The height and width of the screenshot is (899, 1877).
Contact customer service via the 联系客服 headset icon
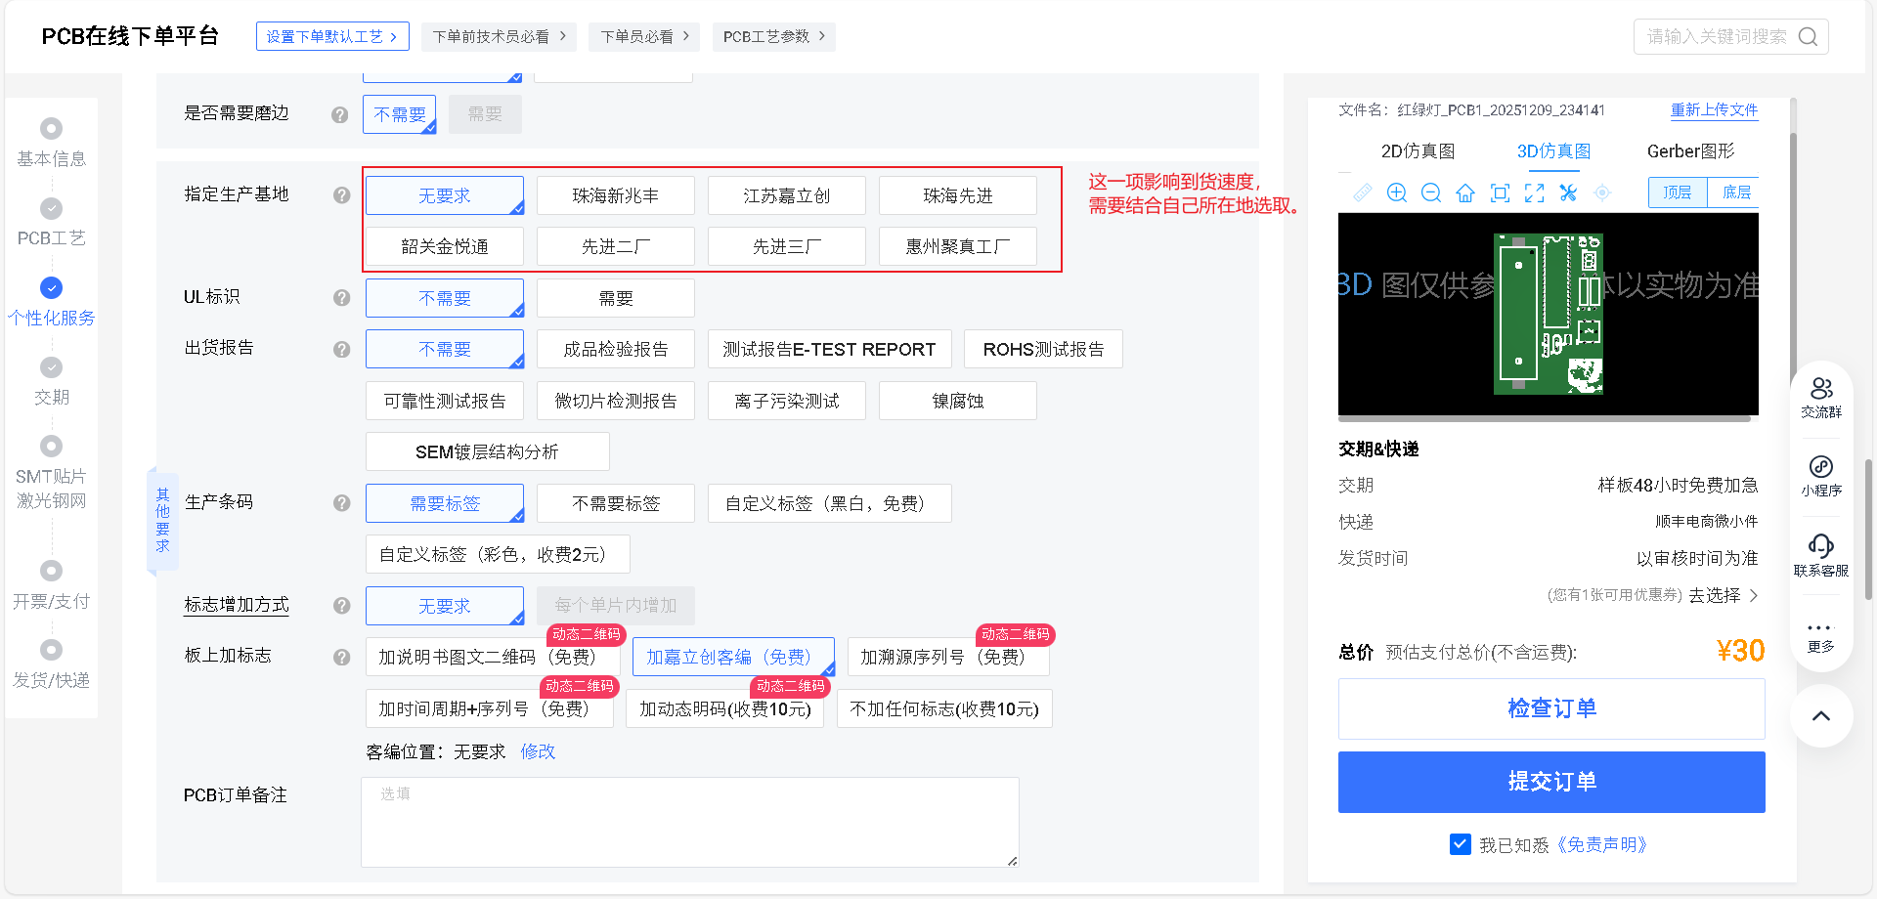(x=1820, y=555)
